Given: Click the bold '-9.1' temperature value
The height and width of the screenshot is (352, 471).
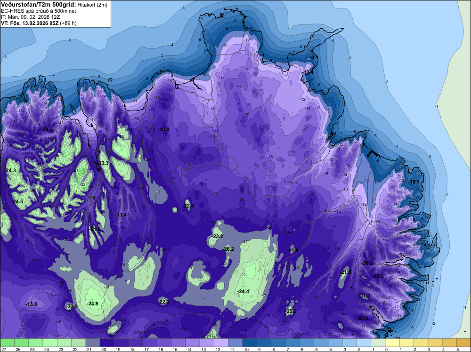Looking at the screenshot, I should pos(314,57).
